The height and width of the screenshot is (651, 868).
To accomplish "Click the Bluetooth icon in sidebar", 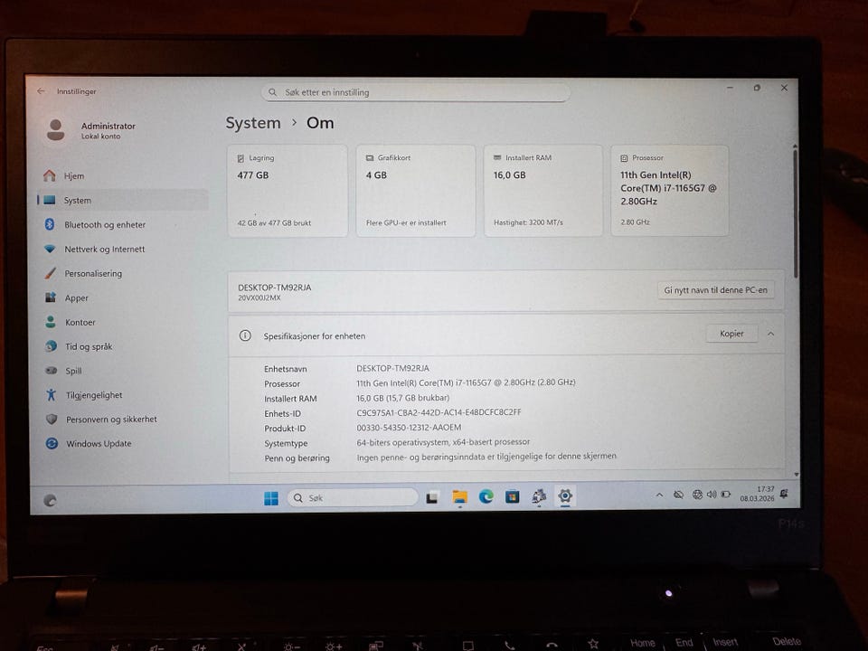I will pos(49,224).
